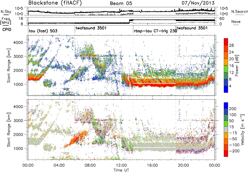The height and width of the screenshot is (172, 248).
Task: Click the 'Power [dB]' colorbar title
Action: (x=237, y=66)
